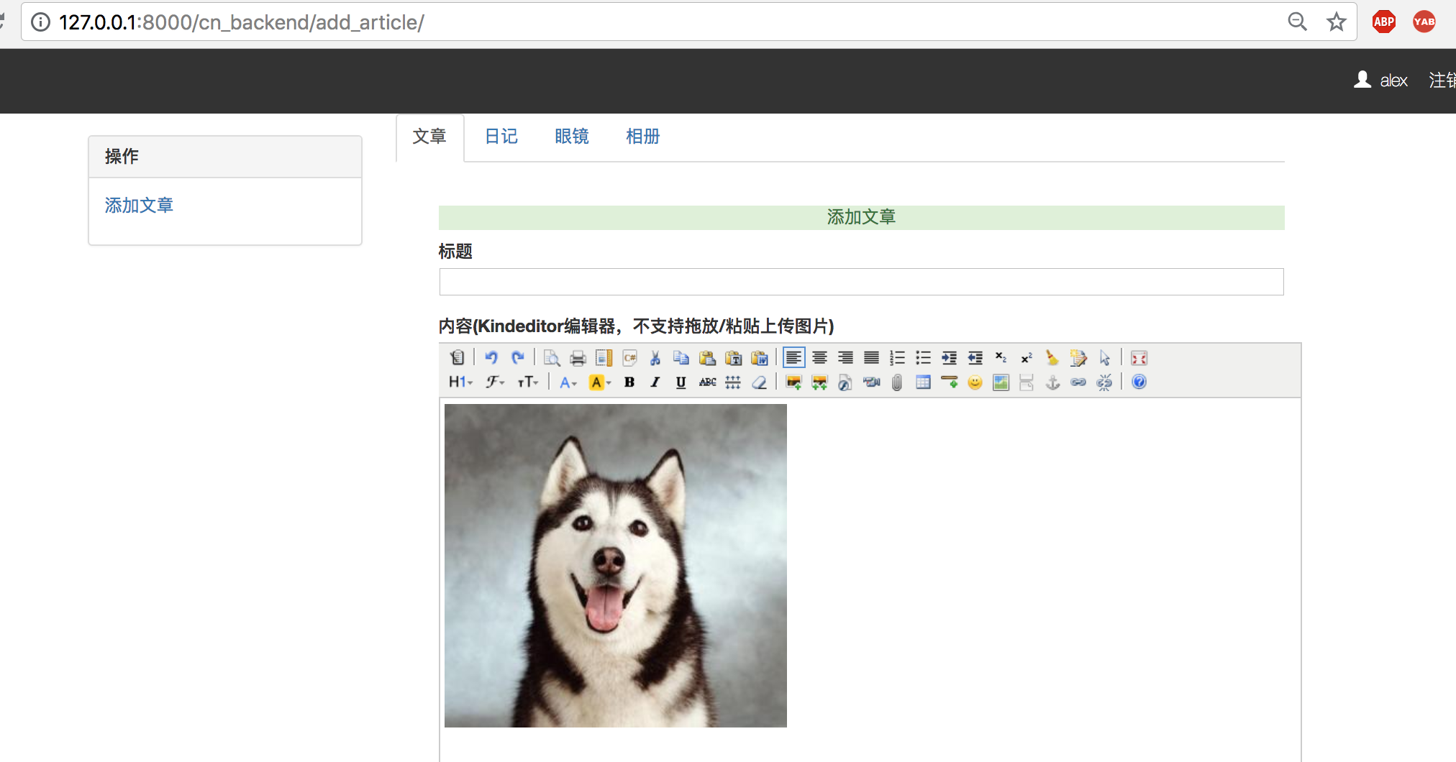Click the Cut scissors icon
Screen dimensions: 1456x762
click(655, 357)
